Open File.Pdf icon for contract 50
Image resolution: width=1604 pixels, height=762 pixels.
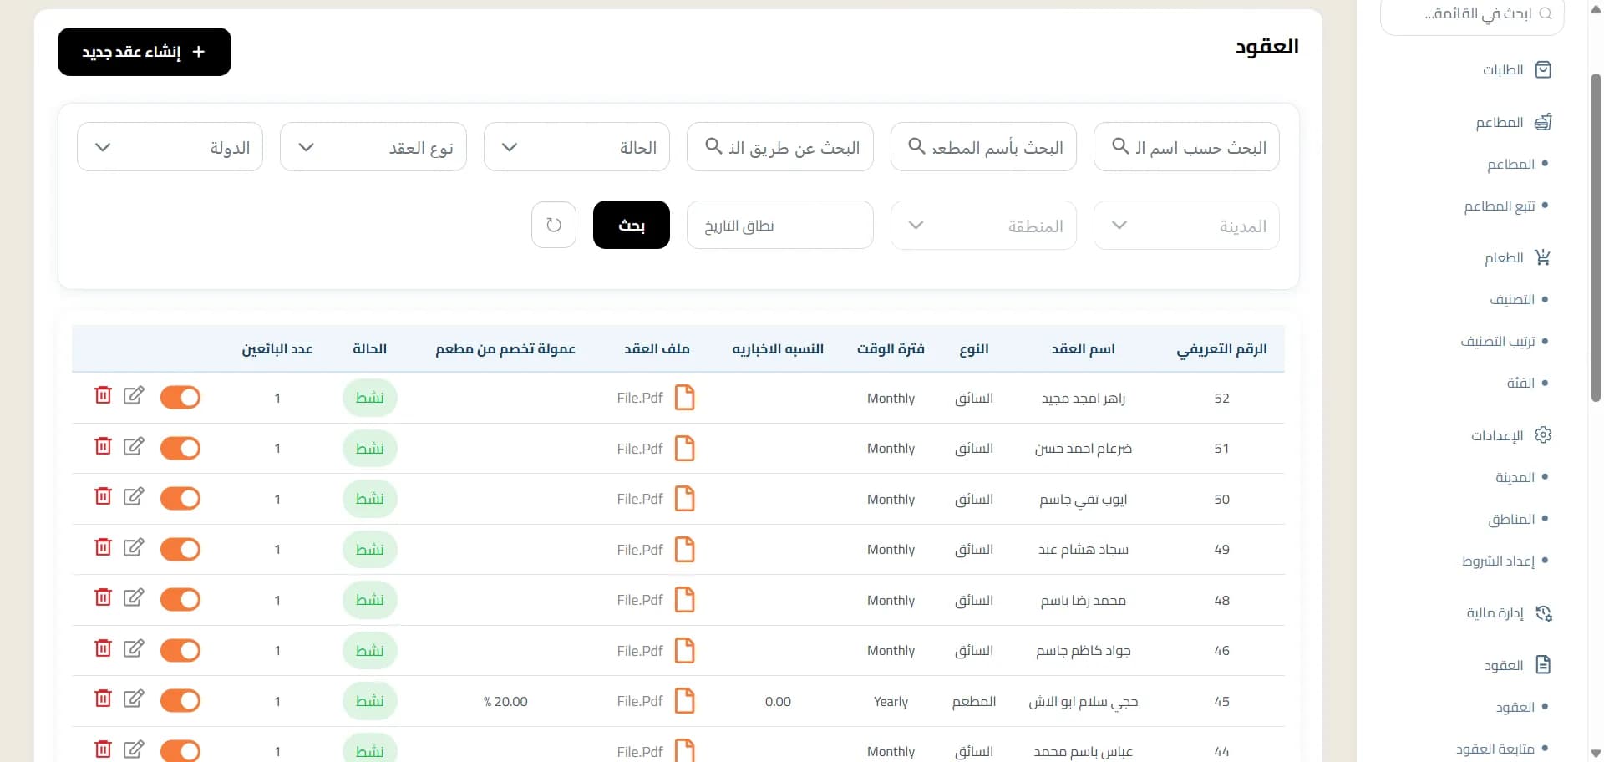[x=684, y=499]
